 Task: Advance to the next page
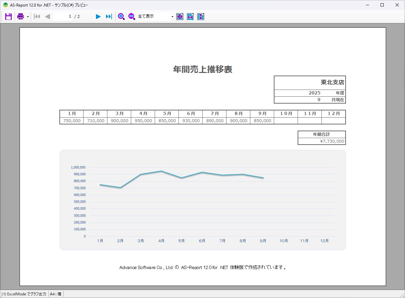point(98,17)
